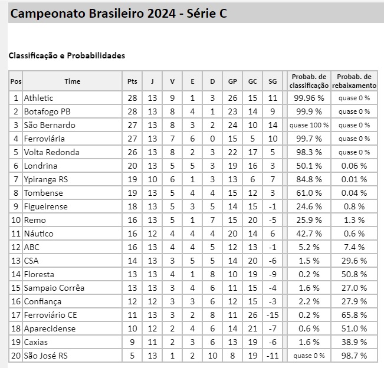Select the Botafogo PB team row
Viewport: 384px width, 368px height.
click(x=47, y=111)
